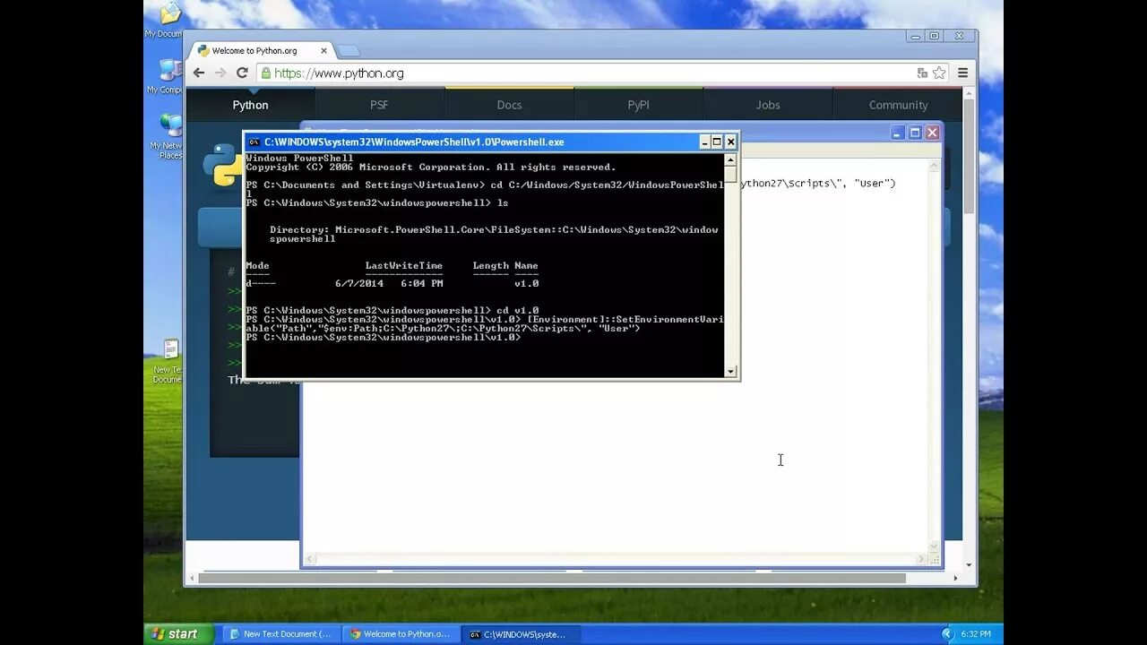Screen dimensions: 1147x645
Task: Select New Text Document desktop icon
Action: (168, 361)
